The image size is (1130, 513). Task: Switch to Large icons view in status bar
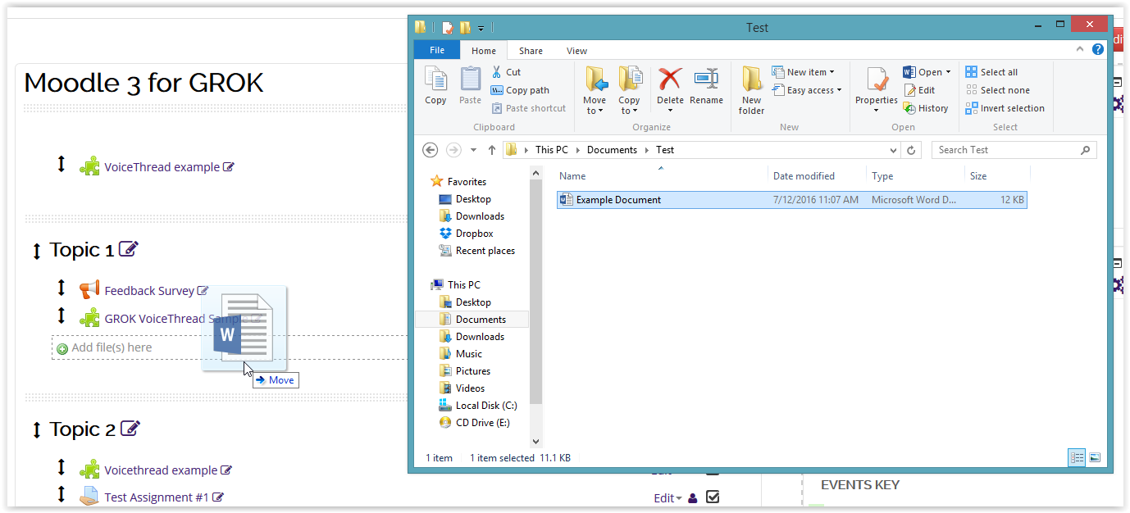1094,458
